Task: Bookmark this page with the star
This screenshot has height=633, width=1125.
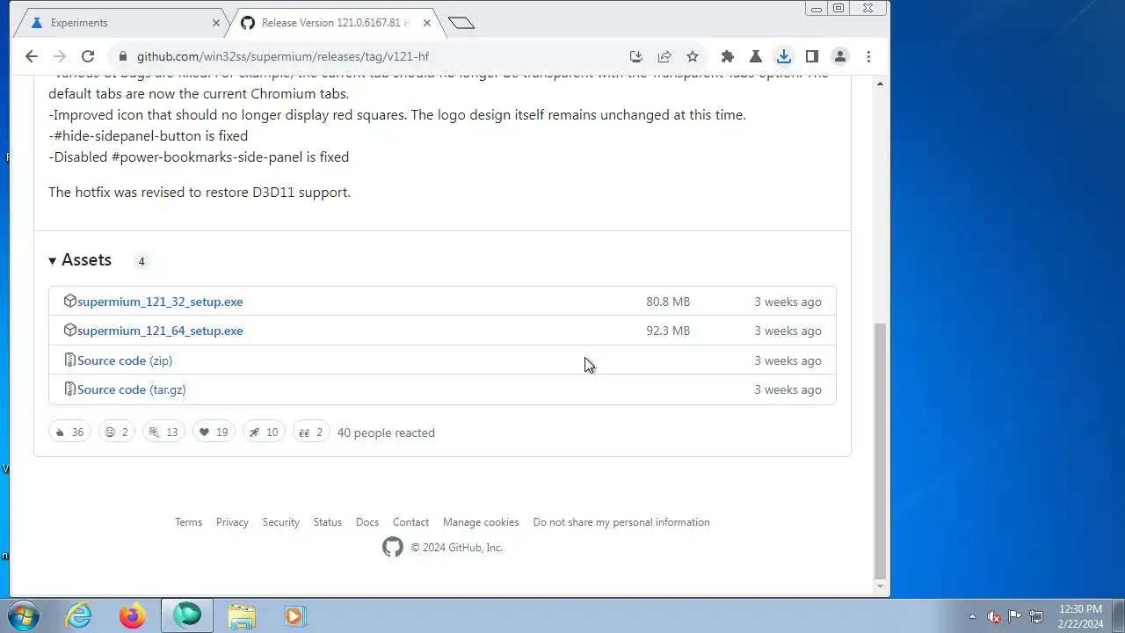Action: coord(693,56)
